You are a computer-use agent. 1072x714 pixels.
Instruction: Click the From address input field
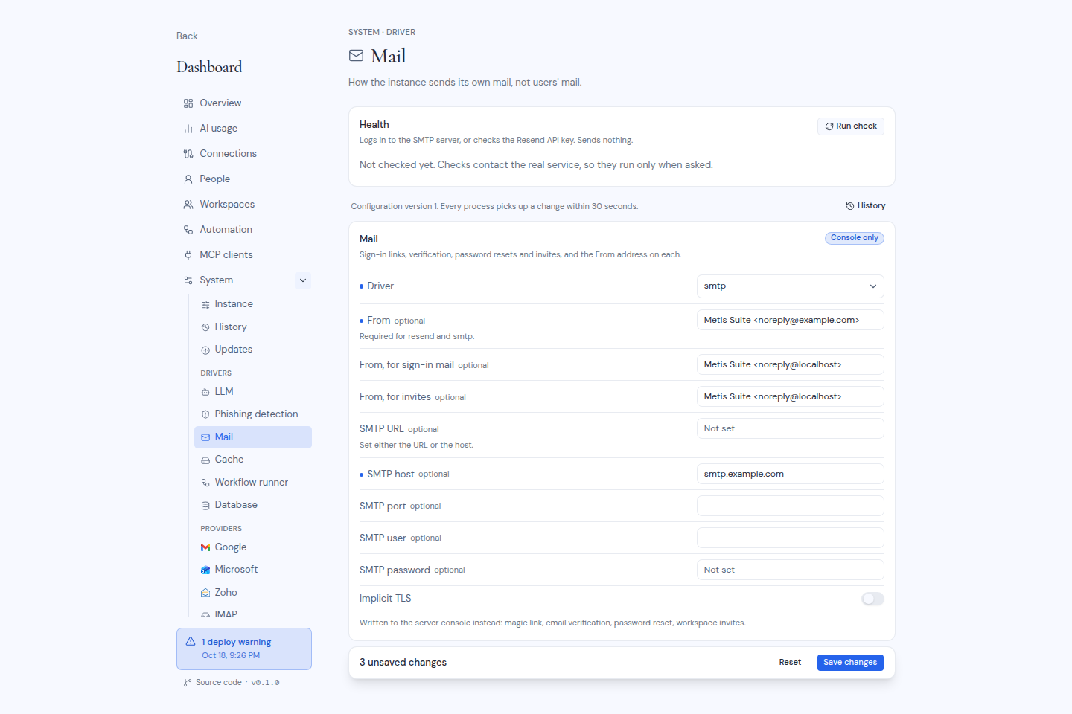[x=791, y=321]
